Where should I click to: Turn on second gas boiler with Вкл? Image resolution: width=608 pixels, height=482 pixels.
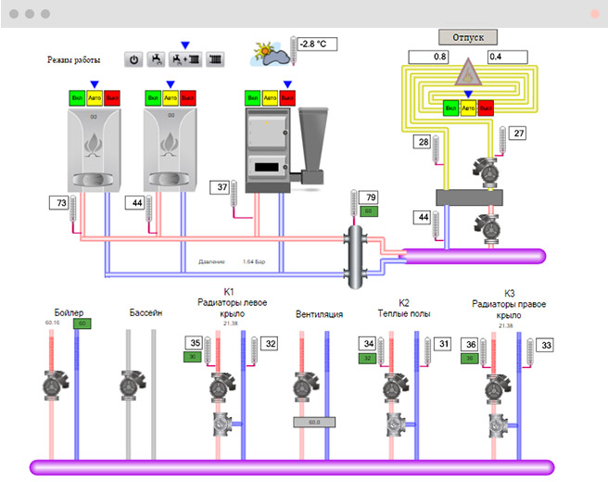coord(153,98)
